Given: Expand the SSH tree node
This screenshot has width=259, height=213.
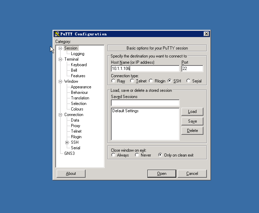Looking at the screenshot, I should (x=67, y=142).
